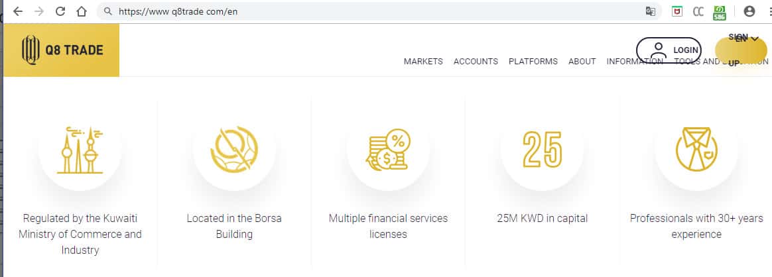Open the MARKETS menu
772x277 pixels.
point(423,62)
